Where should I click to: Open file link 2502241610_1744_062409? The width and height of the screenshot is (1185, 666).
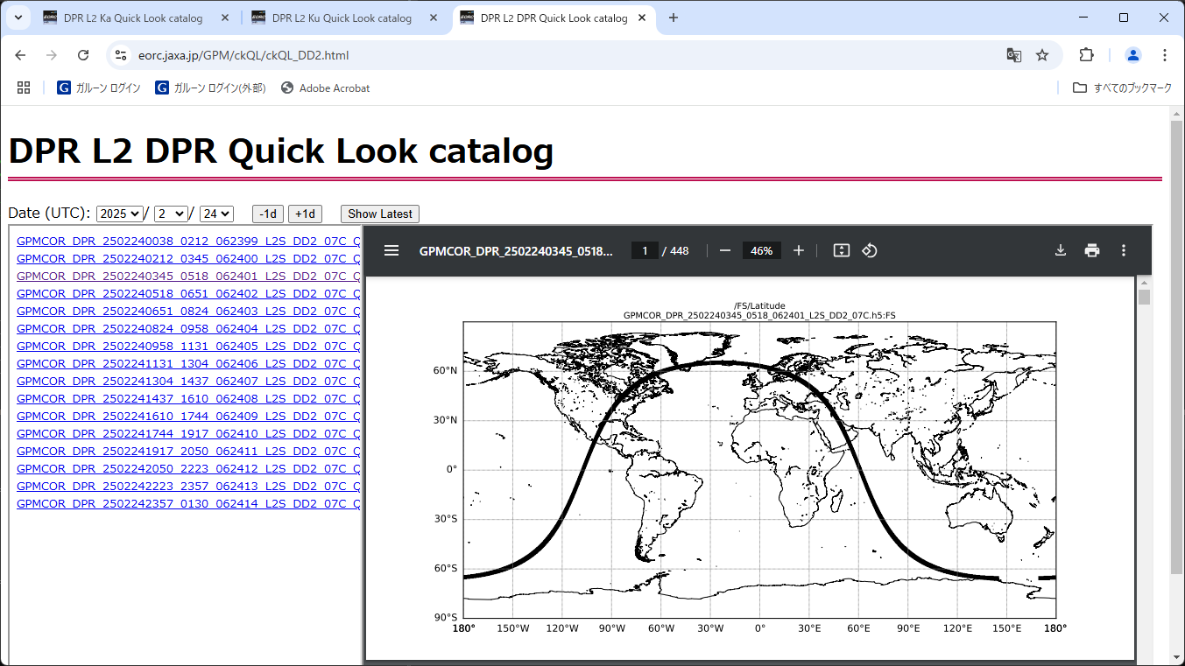point(188,416)
